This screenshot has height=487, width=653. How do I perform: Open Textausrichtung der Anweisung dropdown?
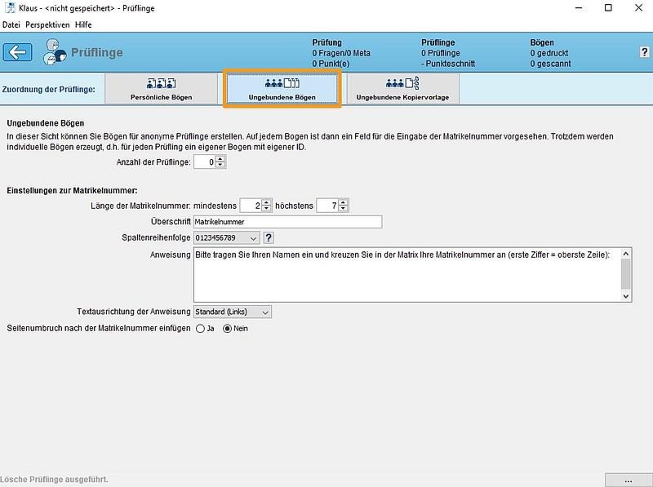233,312
